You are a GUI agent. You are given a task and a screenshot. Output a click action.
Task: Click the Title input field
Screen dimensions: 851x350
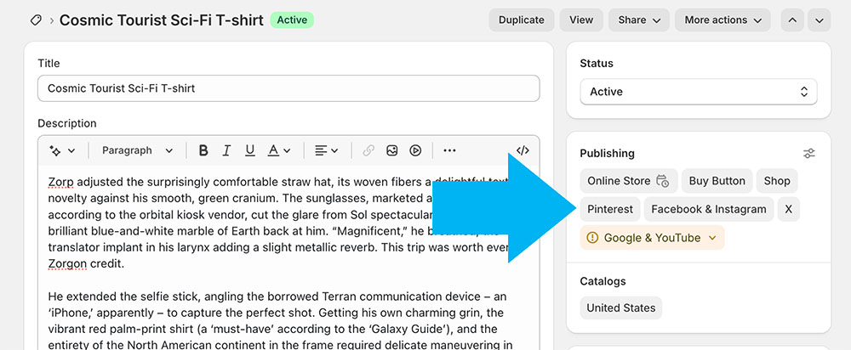tap(288, 88)
